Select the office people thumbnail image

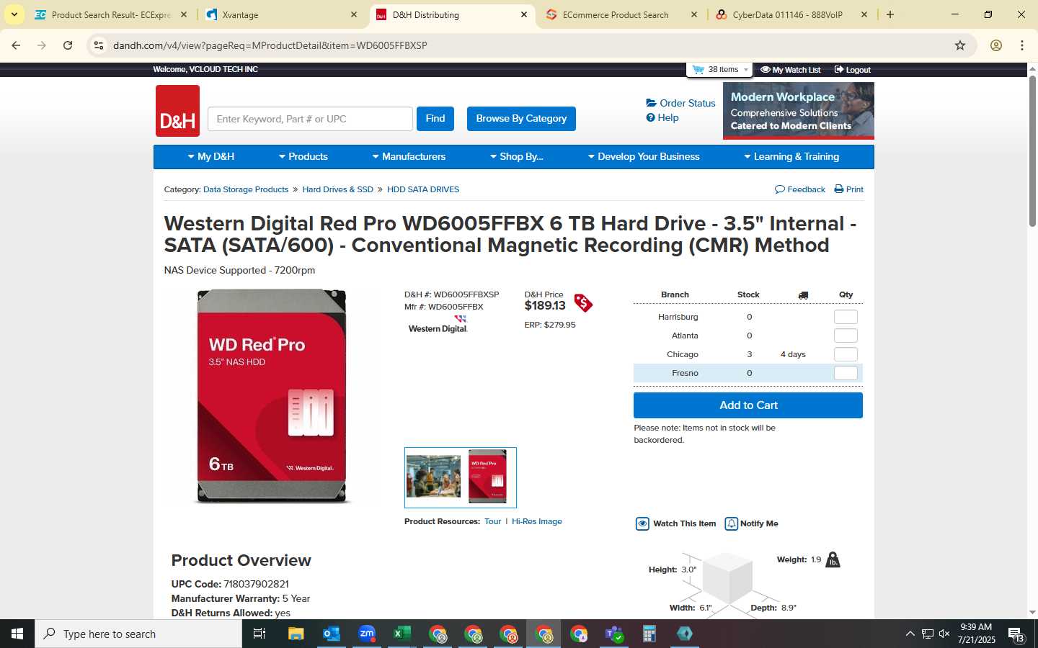coord(433,476)
